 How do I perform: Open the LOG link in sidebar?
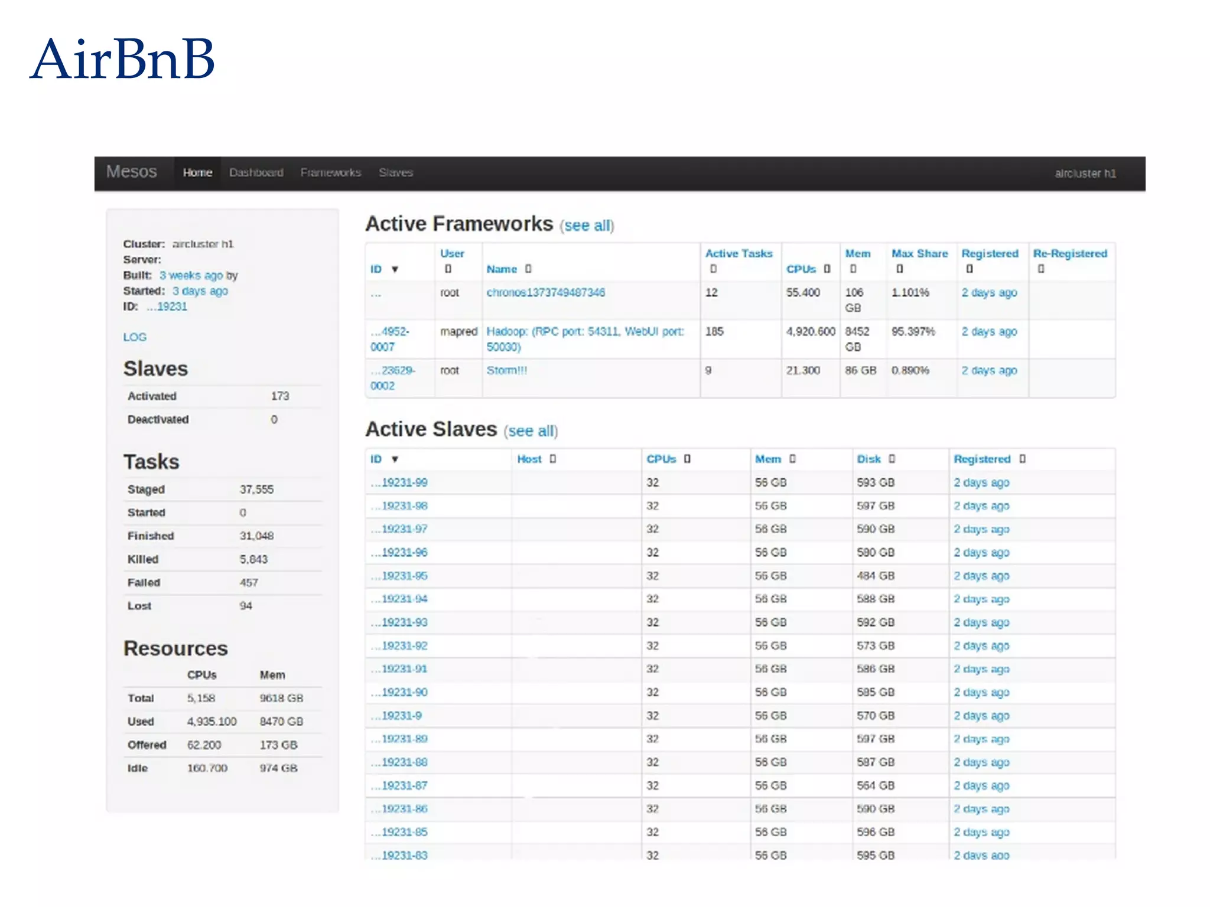pyautogui.click(x=135, y=337)
